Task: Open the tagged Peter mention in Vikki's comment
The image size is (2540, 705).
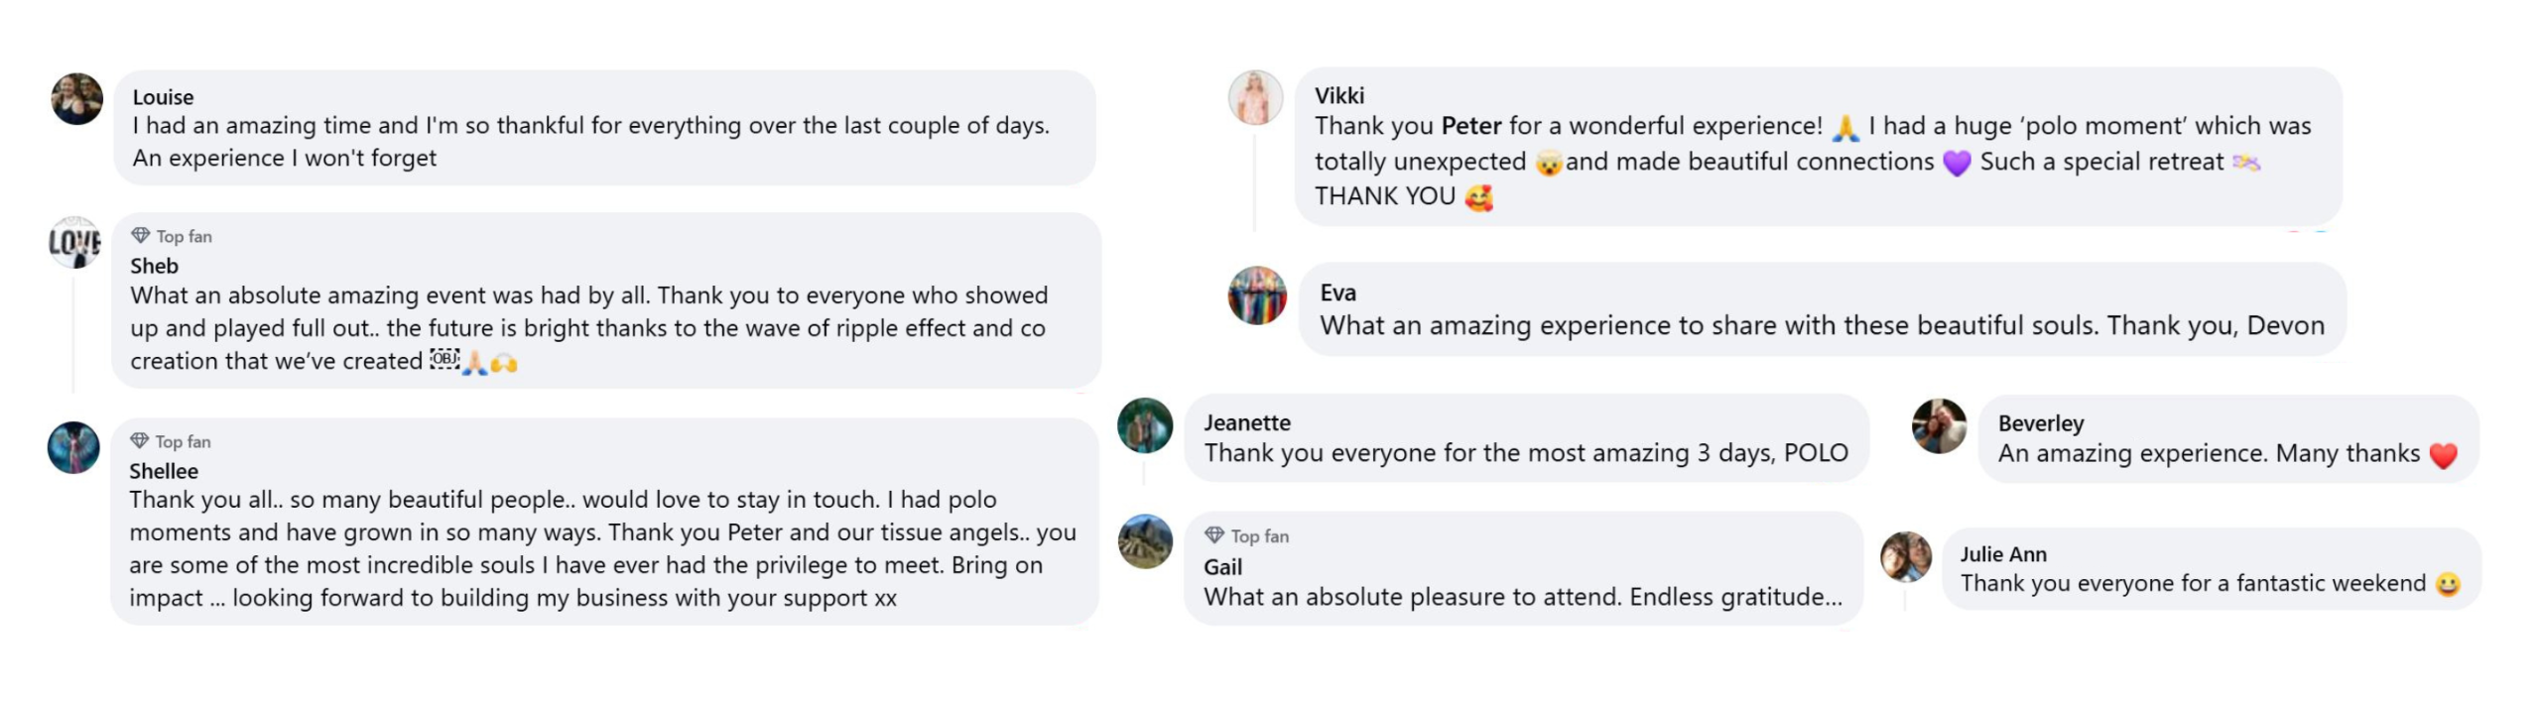Action: [1471, 126]
